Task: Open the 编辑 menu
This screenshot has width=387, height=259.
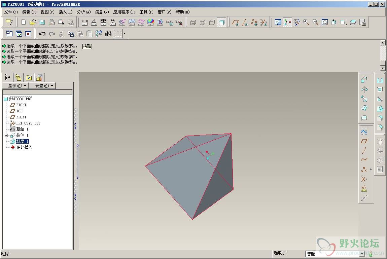Action: (x=29, y=12)
